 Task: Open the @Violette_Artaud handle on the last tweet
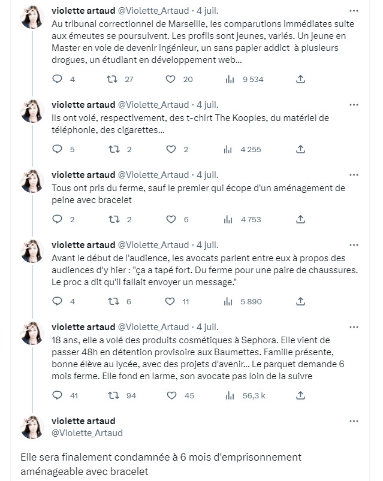(88, 432)
